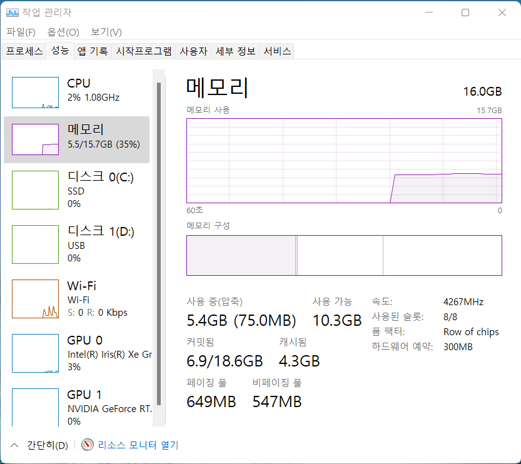Viewport: 521px width, 464px height.
Task: Switch to the 프로세스 tab
Action: point(24,51)
